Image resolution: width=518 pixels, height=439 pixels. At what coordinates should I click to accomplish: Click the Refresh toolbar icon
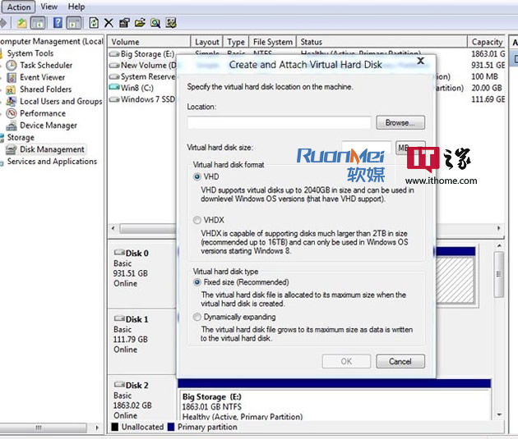(94, 23)
